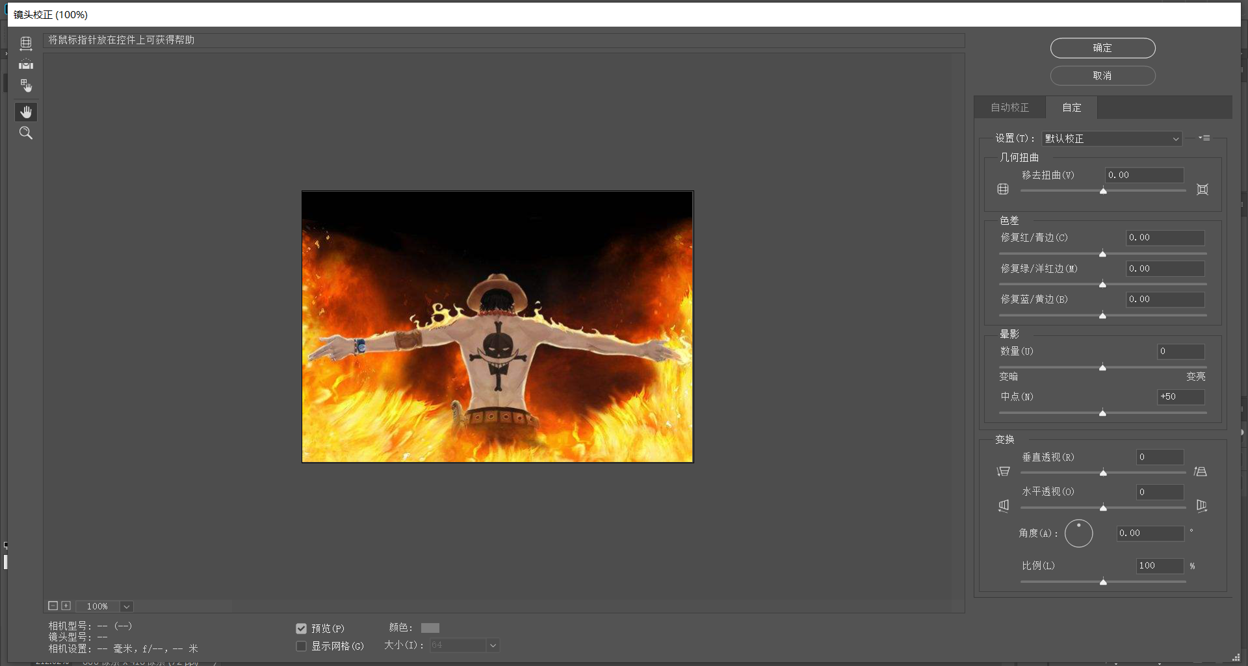
Task: Select the Remove Distortion tool
Action: click(26, 44)
